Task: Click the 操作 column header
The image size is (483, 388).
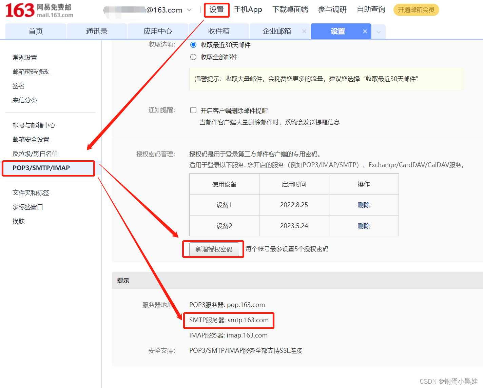Action: coord(364,184)
